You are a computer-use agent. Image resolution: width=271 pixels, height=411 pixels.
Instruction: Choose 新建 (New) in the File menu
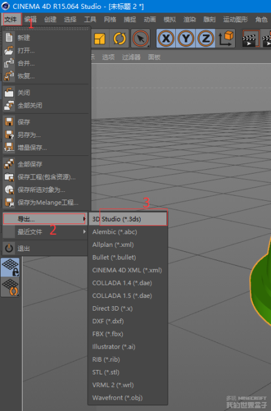click(46, 38)
